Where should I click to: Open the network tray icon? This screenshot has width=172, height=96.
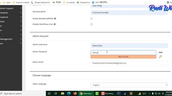coord(156,94)
